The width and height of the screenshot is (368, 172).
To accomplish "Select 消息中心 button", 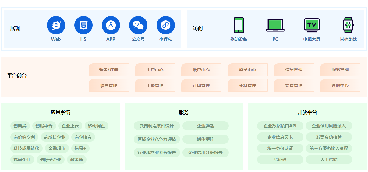I will [248, 70].
